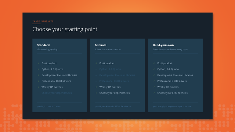Click dimmed 'Choose your dependencies' text in Standard card

(x=57, y=93)
